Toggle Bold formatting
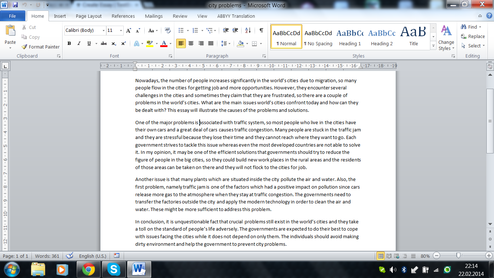 69,43
